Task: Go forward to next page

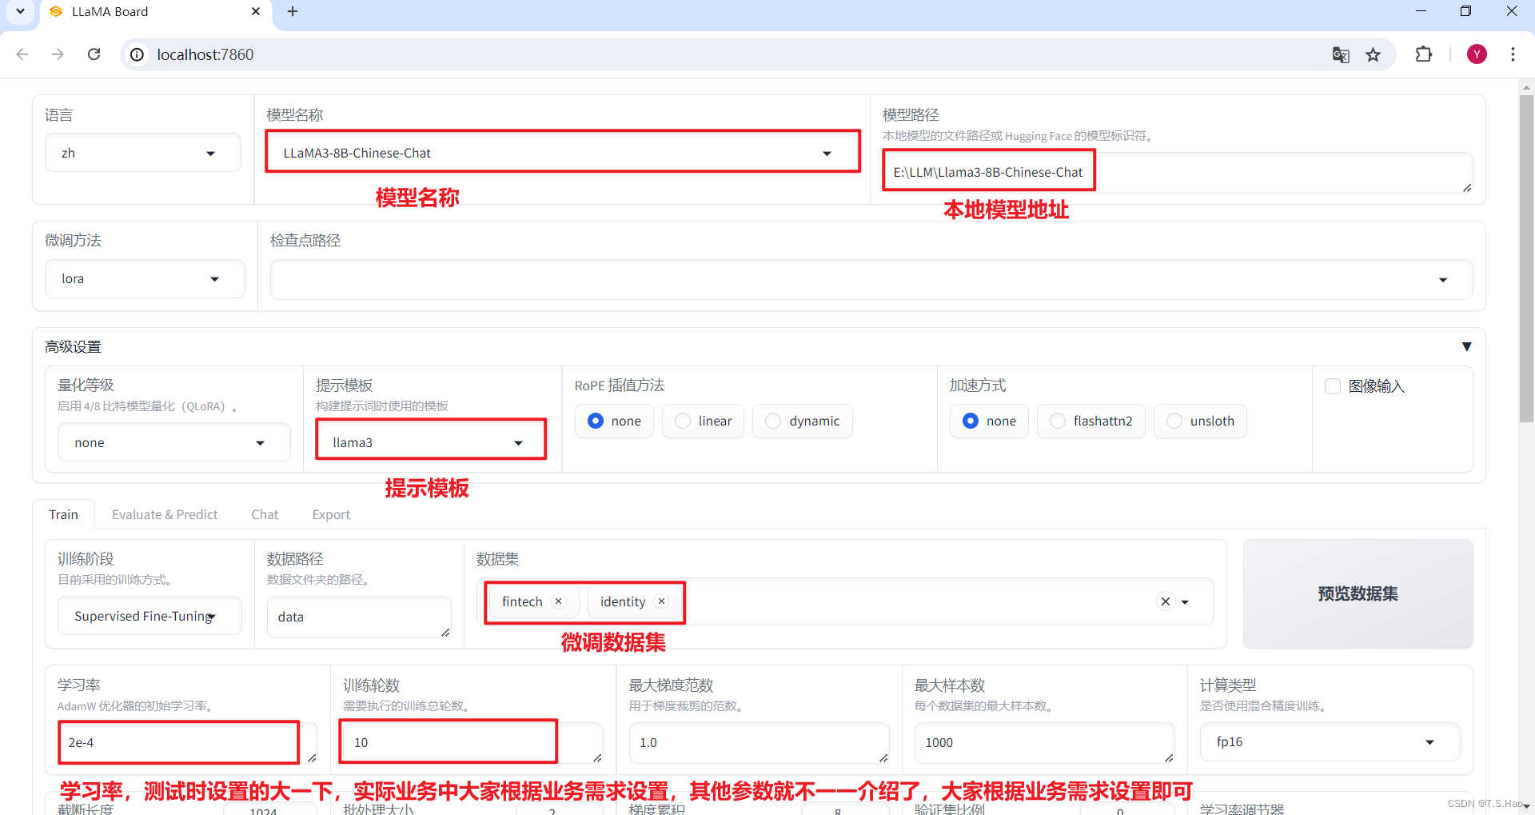Action: 58,54
